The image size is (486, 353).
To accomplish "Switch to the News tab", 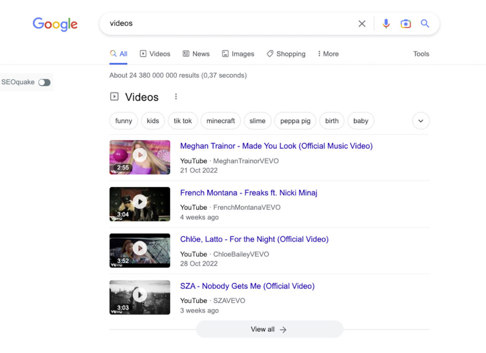I will pyautogui.click(x=196, y=54).
